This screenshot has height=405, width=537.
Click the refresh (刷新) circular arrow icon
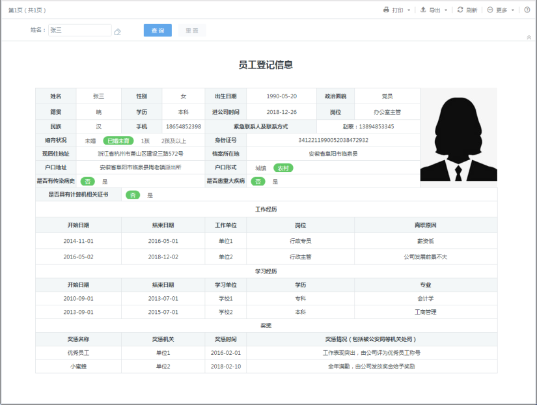point(460,10)
